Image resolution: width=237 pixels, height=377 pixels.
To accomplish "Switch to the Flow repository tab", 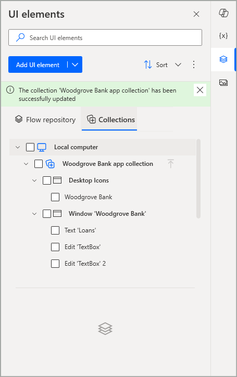I will pyautogui.click(x=45, y=120).
